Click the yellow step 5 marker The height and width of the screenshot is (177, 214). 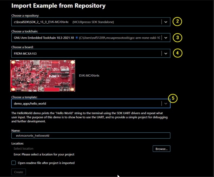click(x=173, y=99)
